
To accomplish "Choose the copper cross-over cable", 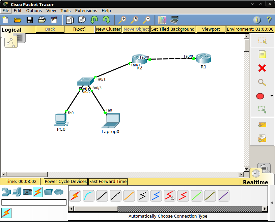I will click(x=115, y=195).
